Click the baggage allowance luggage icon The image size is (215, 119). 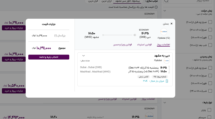167,81
